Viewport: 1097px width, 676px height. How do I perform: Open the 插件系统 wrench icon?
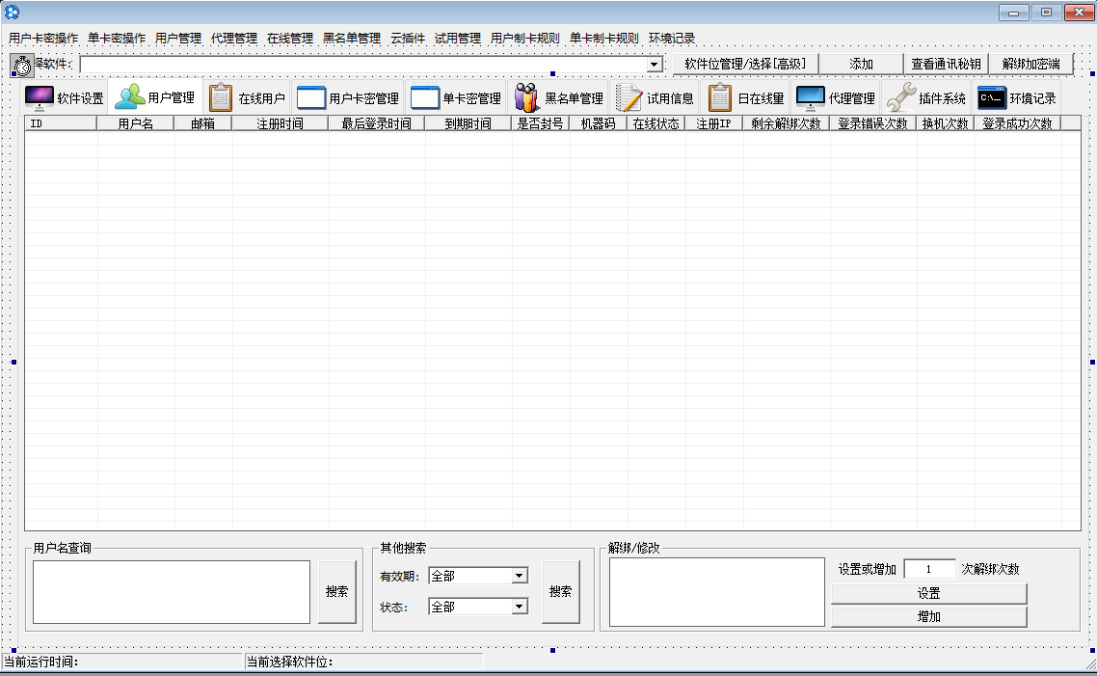click(900, 98)
